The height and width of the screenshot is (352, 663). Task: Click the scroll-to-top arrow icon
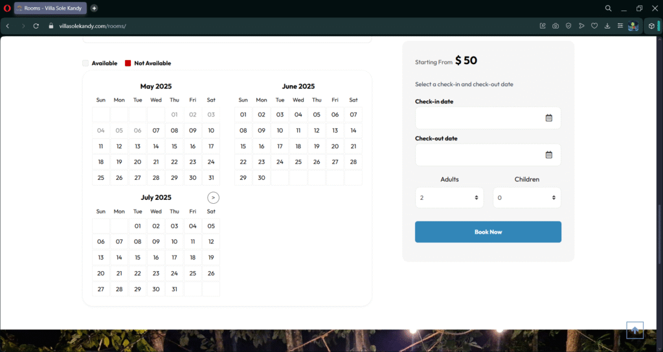635,330
